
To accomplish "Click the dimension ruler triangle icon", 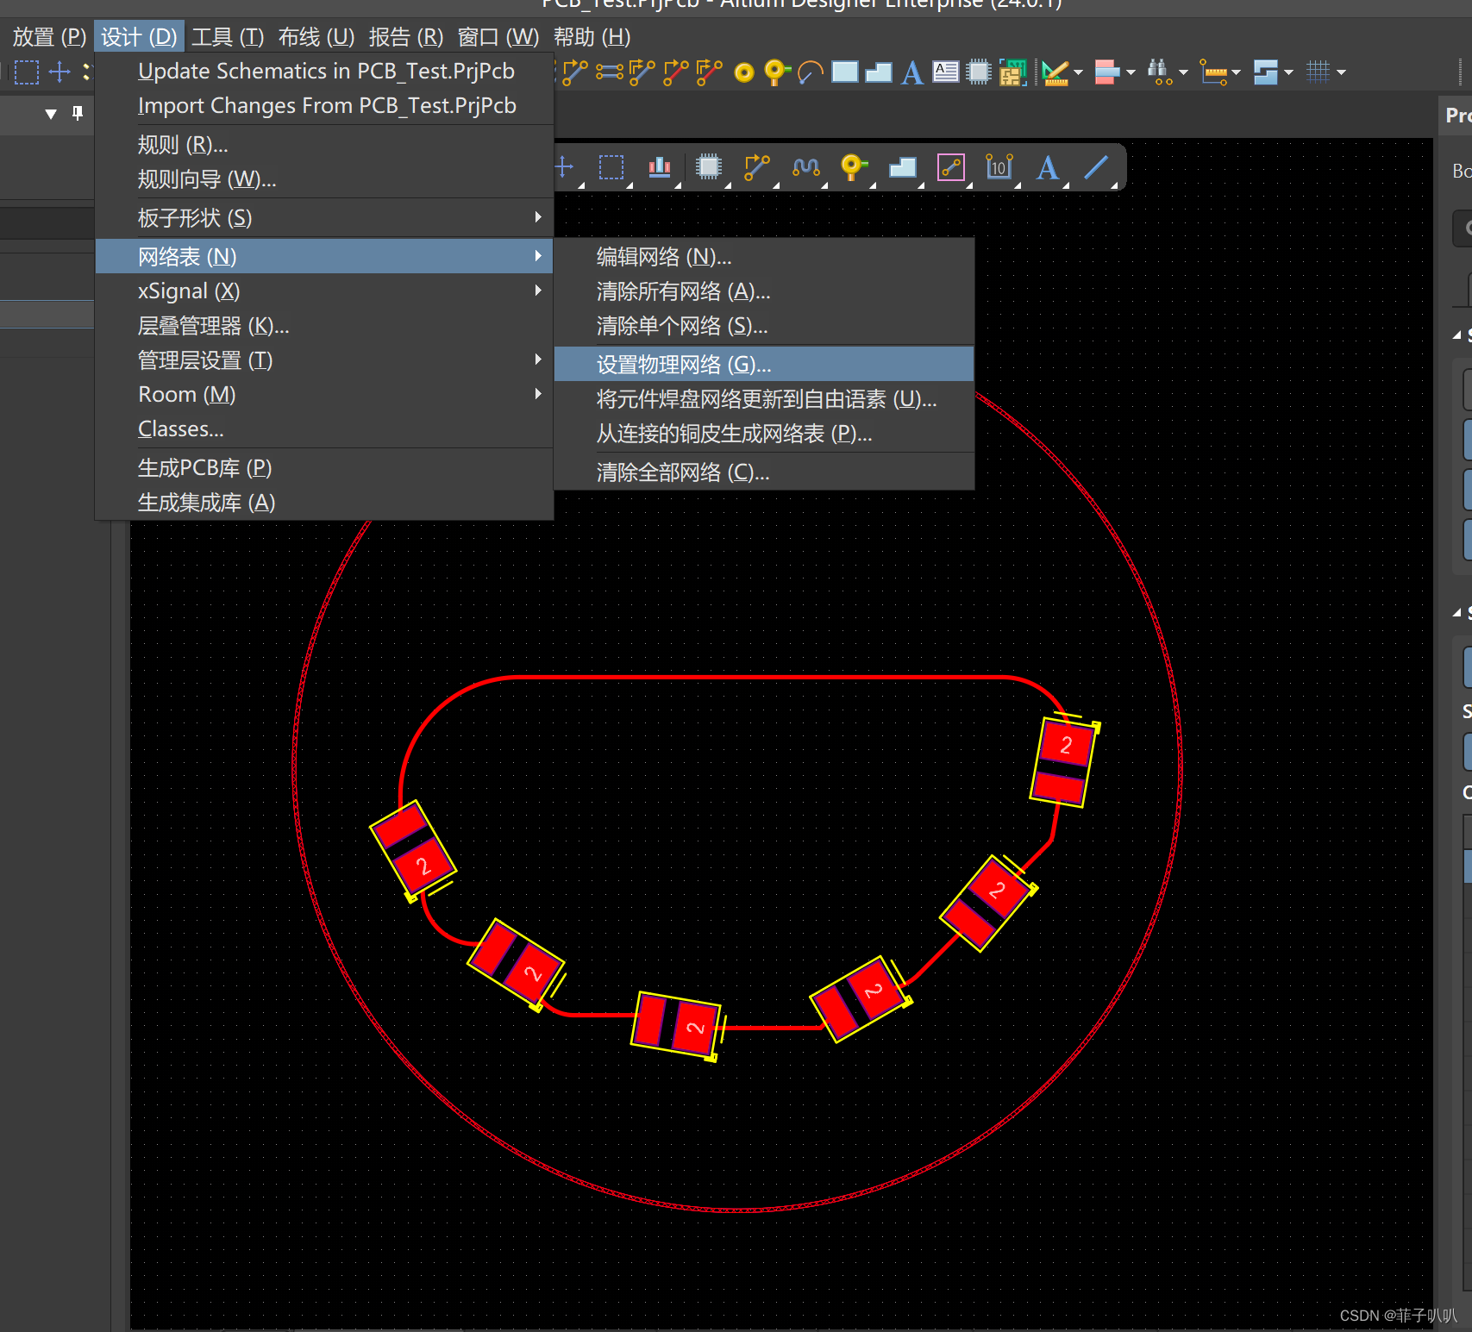I will pos(1055,72).
